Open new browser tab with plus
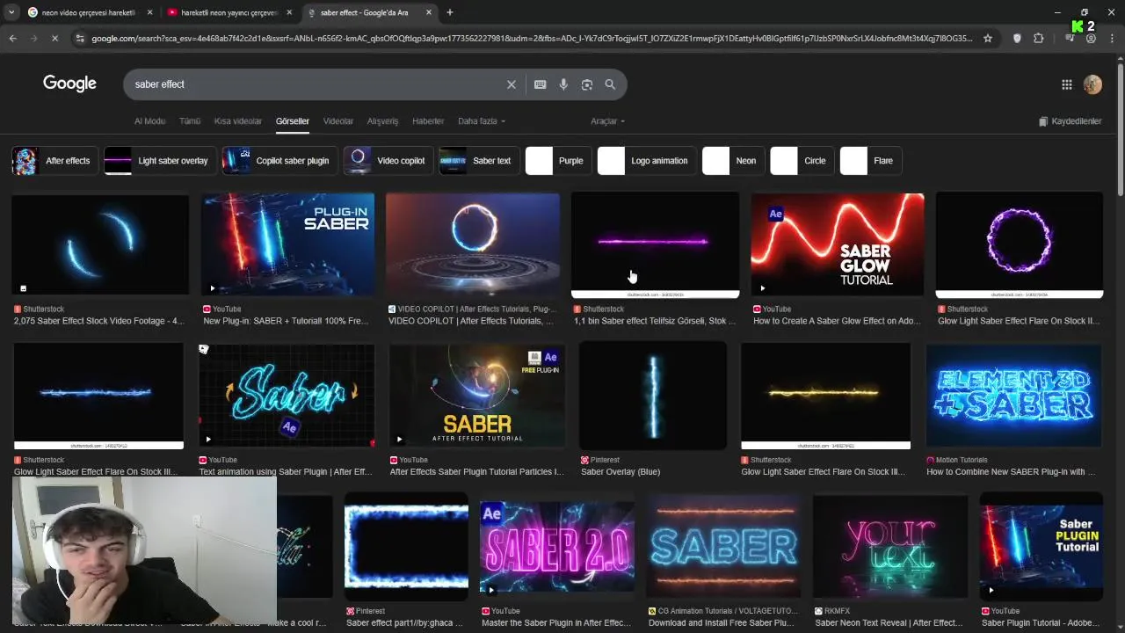This screenshot has width=1125, height=633. pos(449,12)
